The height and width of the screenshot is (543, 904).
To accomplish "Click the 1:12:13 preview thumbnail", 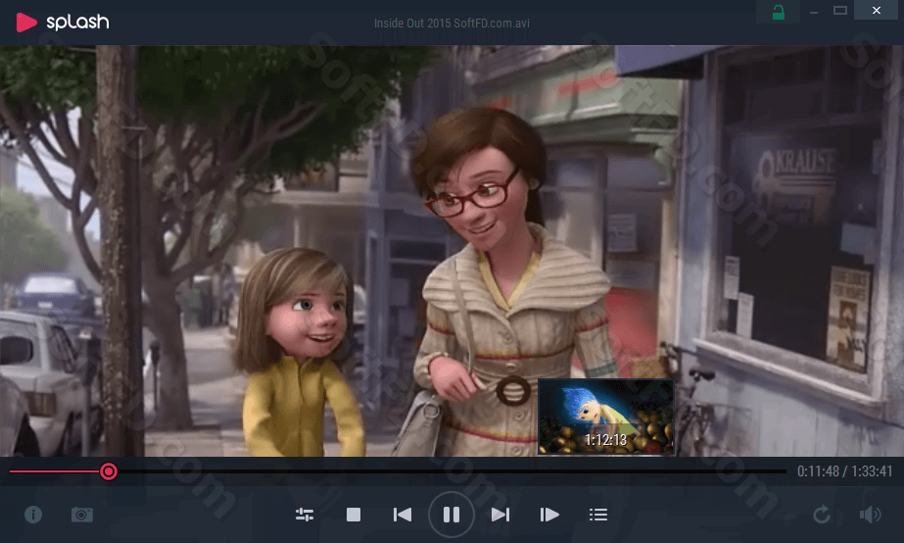I will pos(605,417).
